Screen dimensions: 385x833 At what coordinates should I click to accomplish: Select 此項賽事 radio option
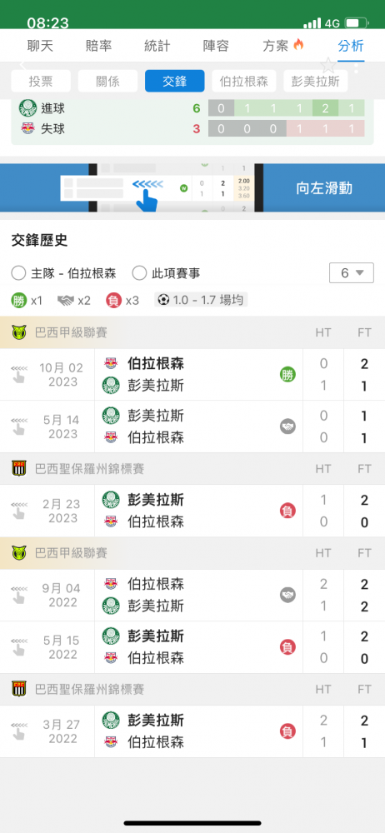point(167,273)
